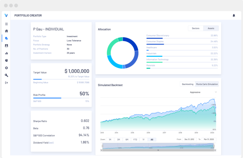Open notifications bell icon
The height and width of the screenshot is (158, 243).
pos(234,15)
